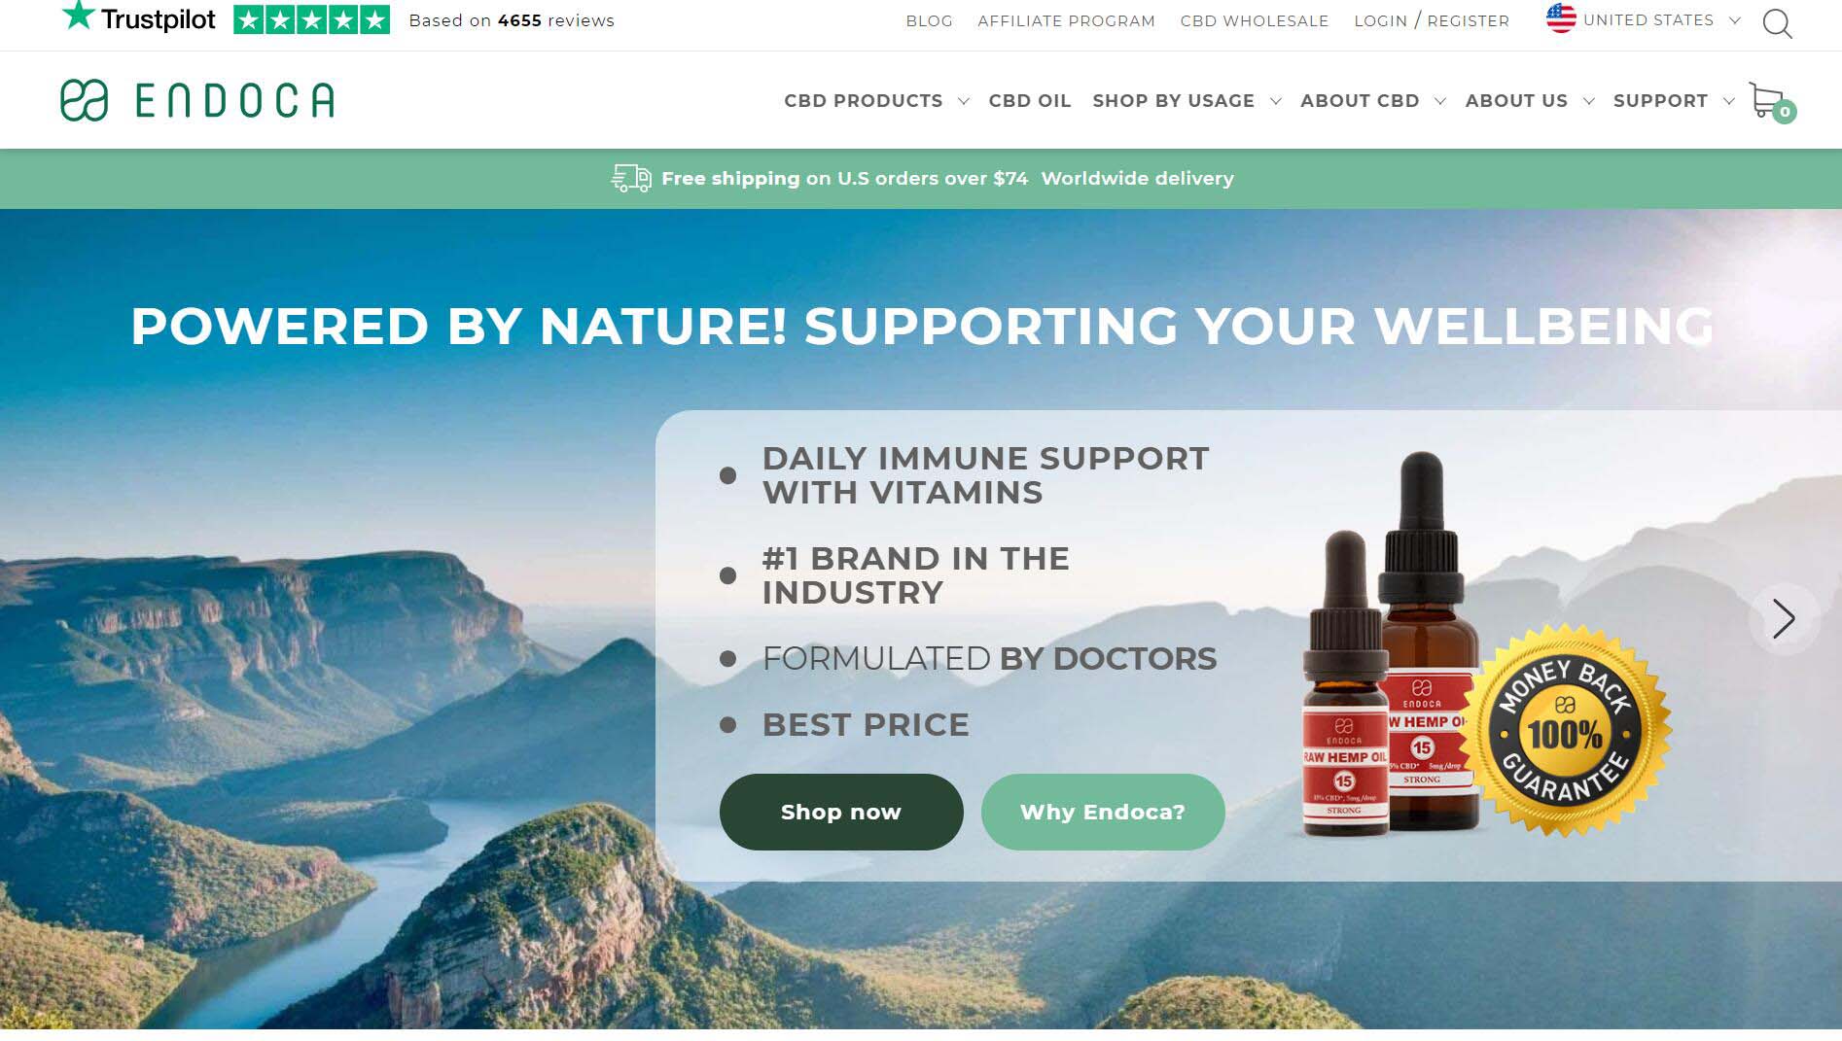The image size is (1842, 1041).
Task: Open the Support menu
Action: coord(1673,101)
